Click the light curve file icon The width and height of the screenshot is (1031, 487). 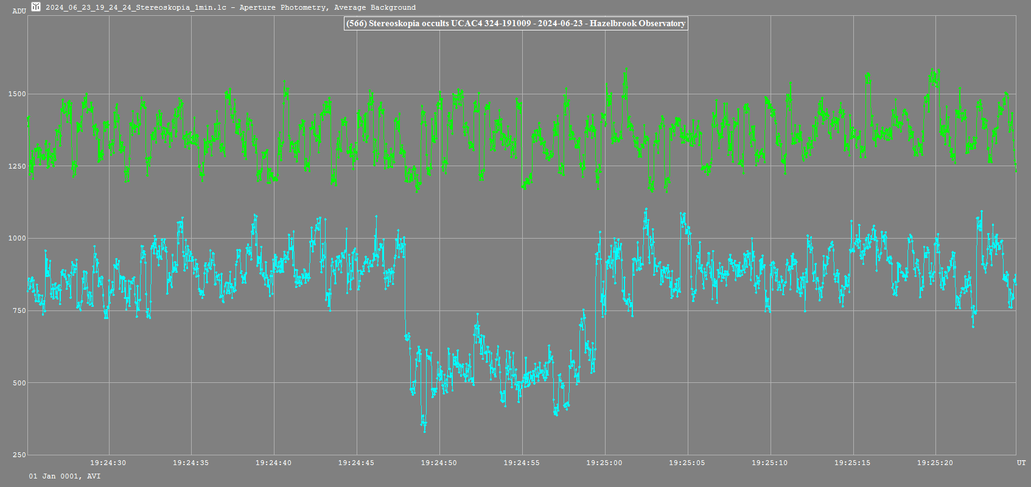coord(36,7)
